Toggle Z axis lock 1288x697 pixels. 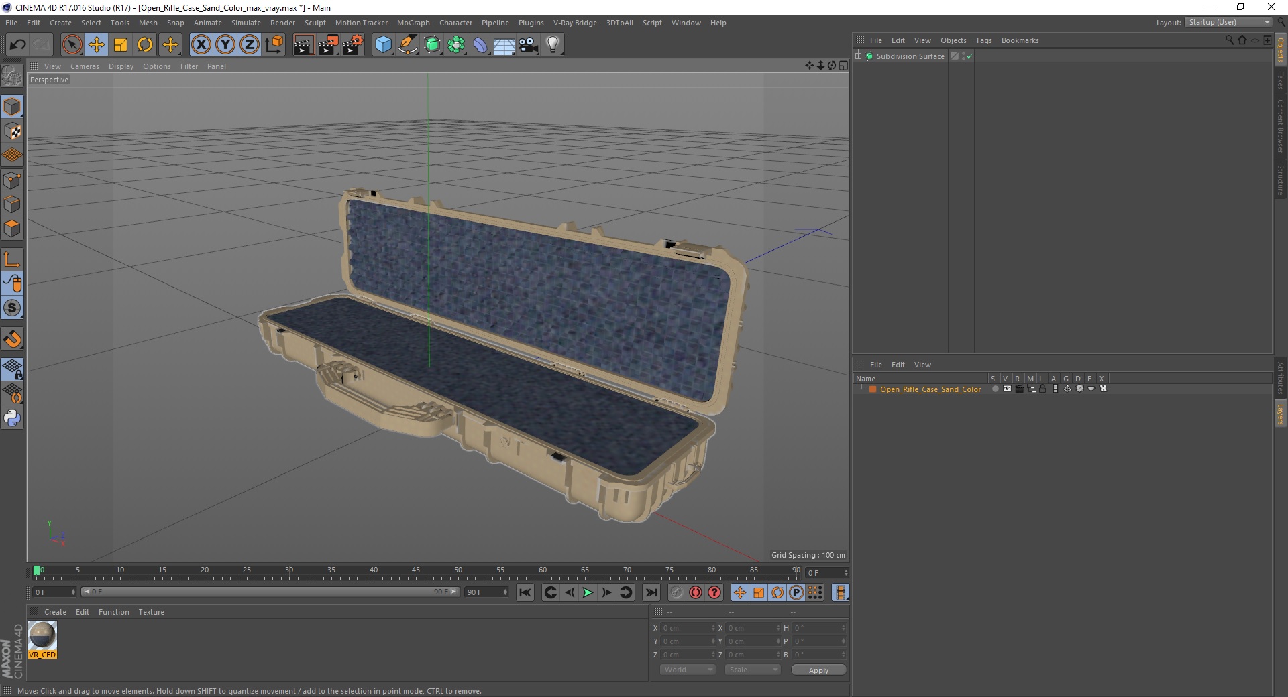(x=250, y=45)
